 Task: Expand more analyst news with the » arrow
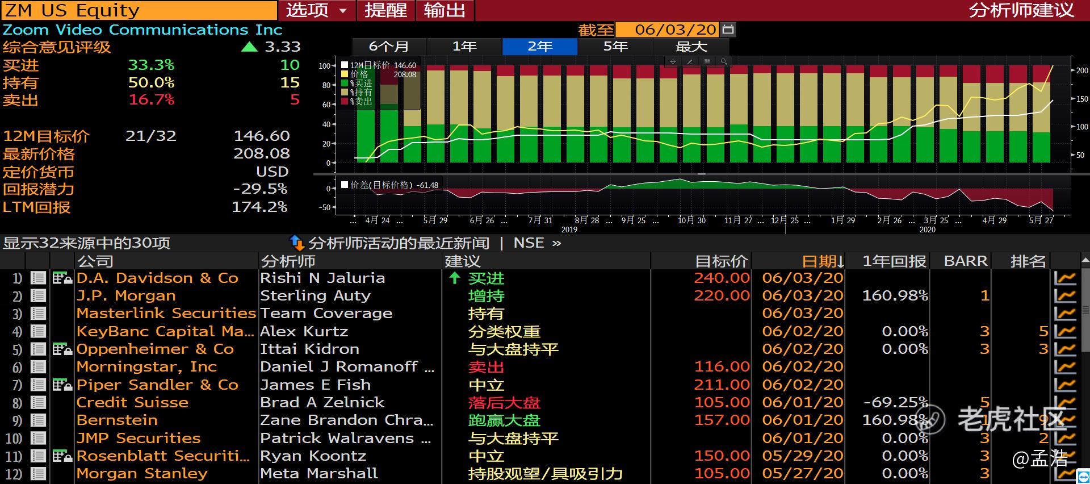point(556,243)
